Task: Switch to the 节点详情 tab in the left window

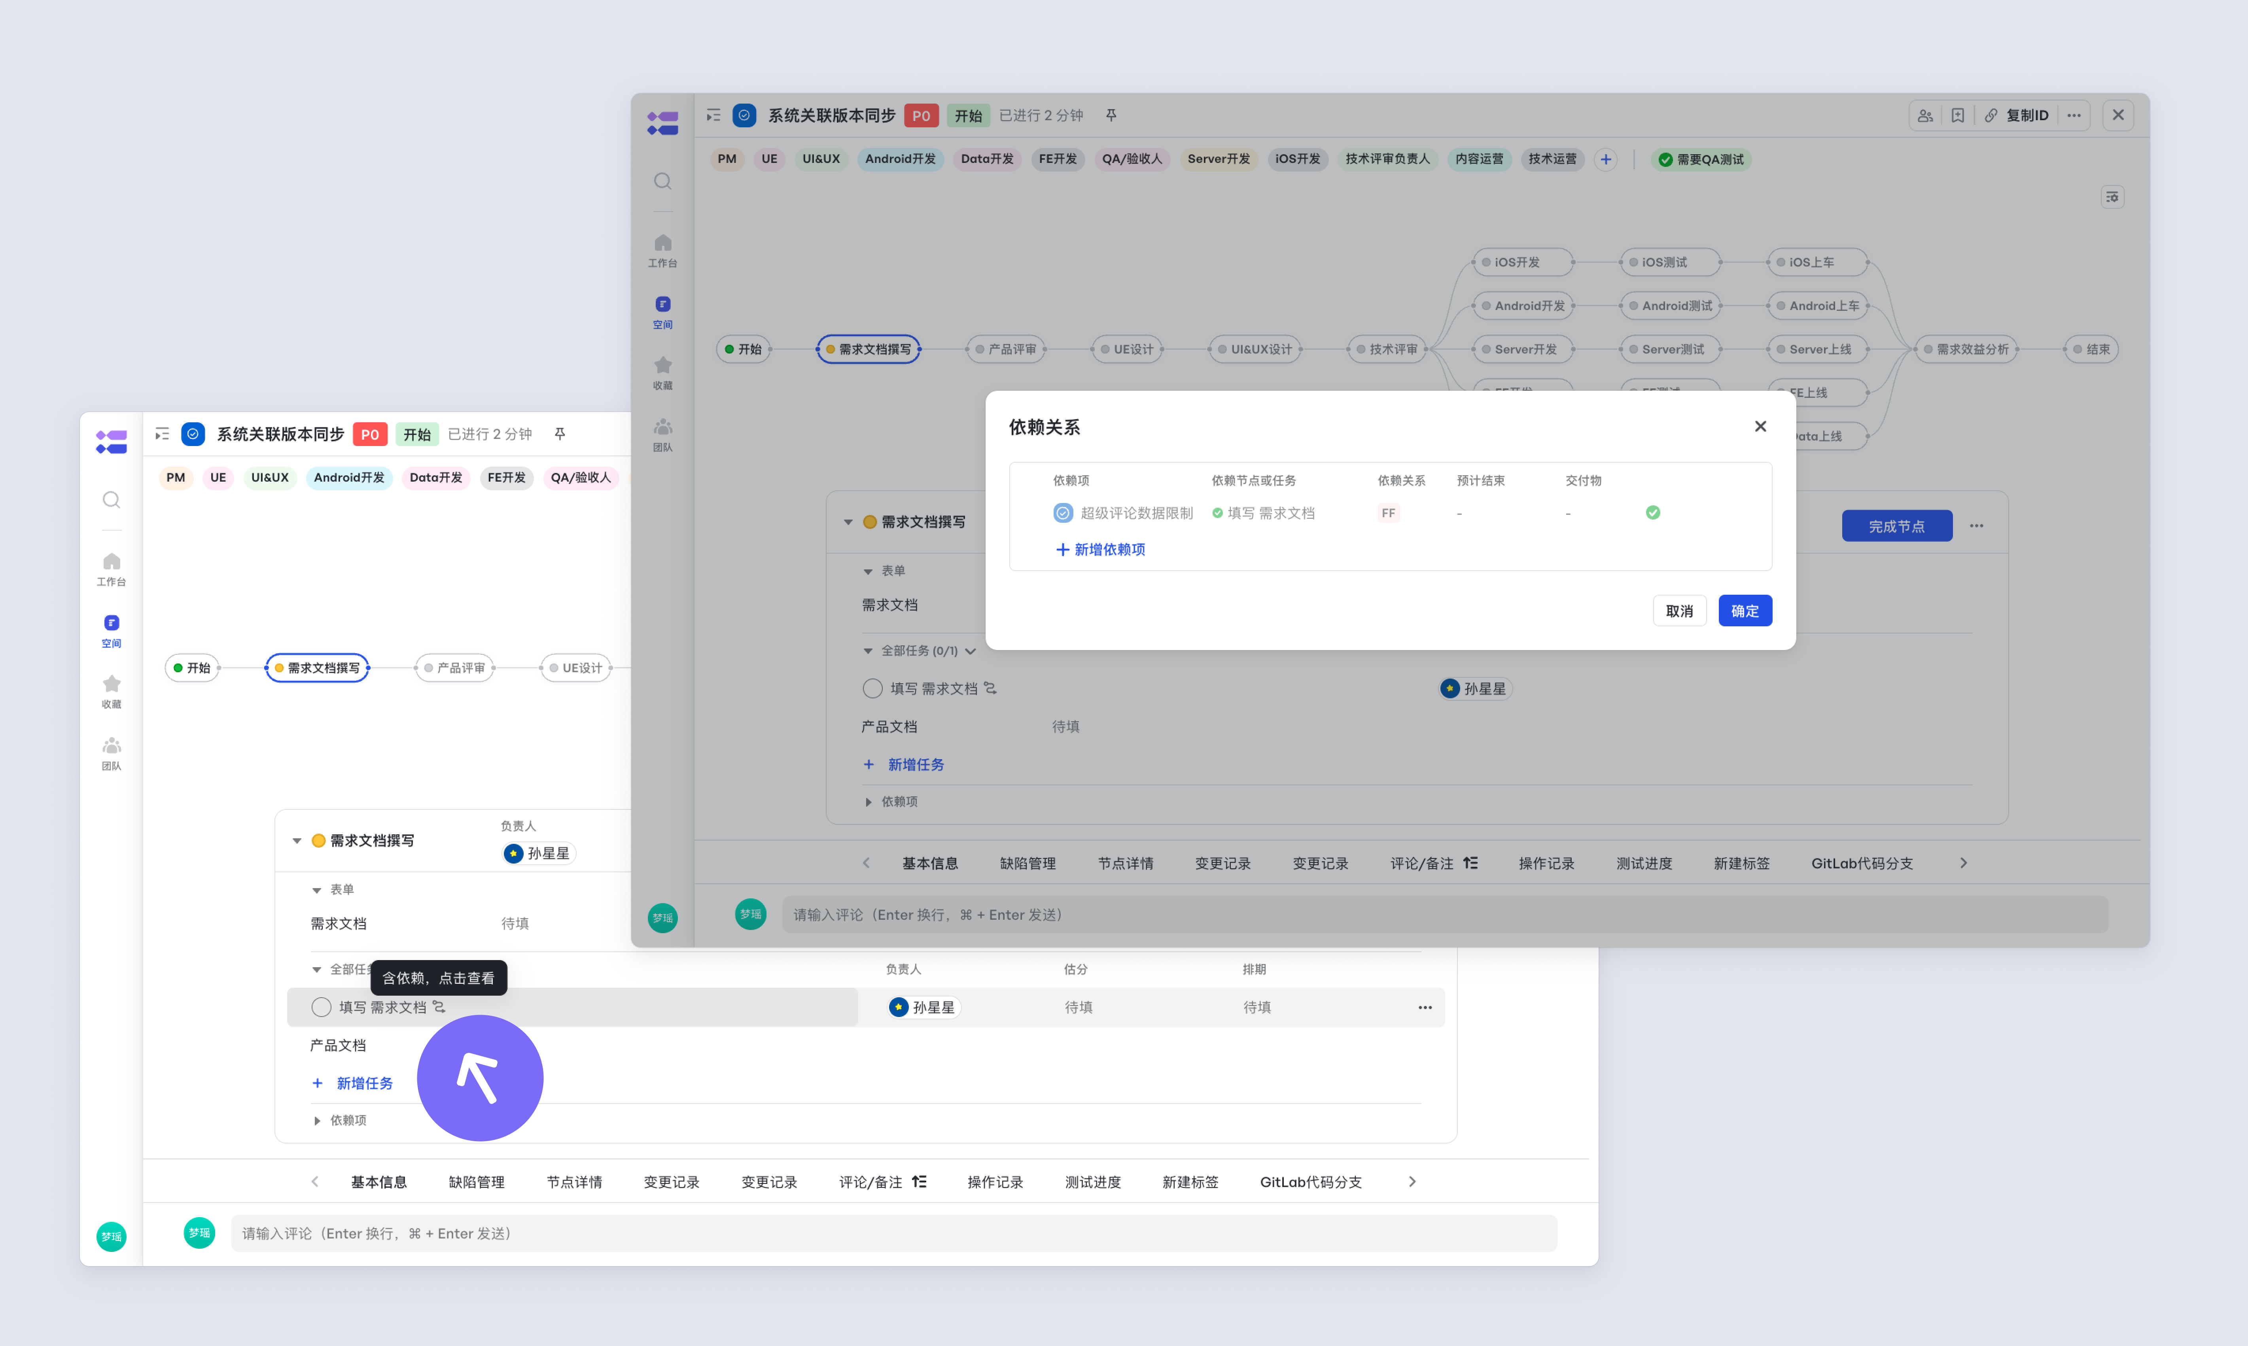Action: pyautogui.click(x=574, y=1182)
